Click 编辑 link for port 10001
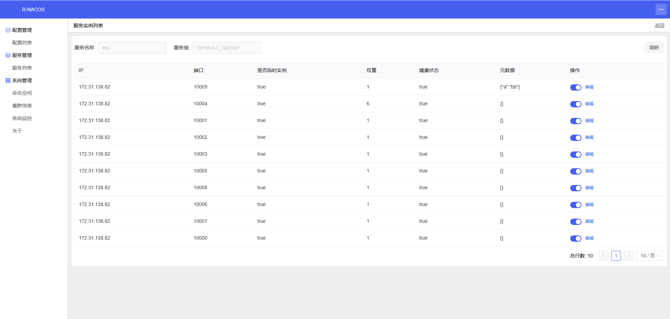Viewport: 670px width, 319px height. 589,121
